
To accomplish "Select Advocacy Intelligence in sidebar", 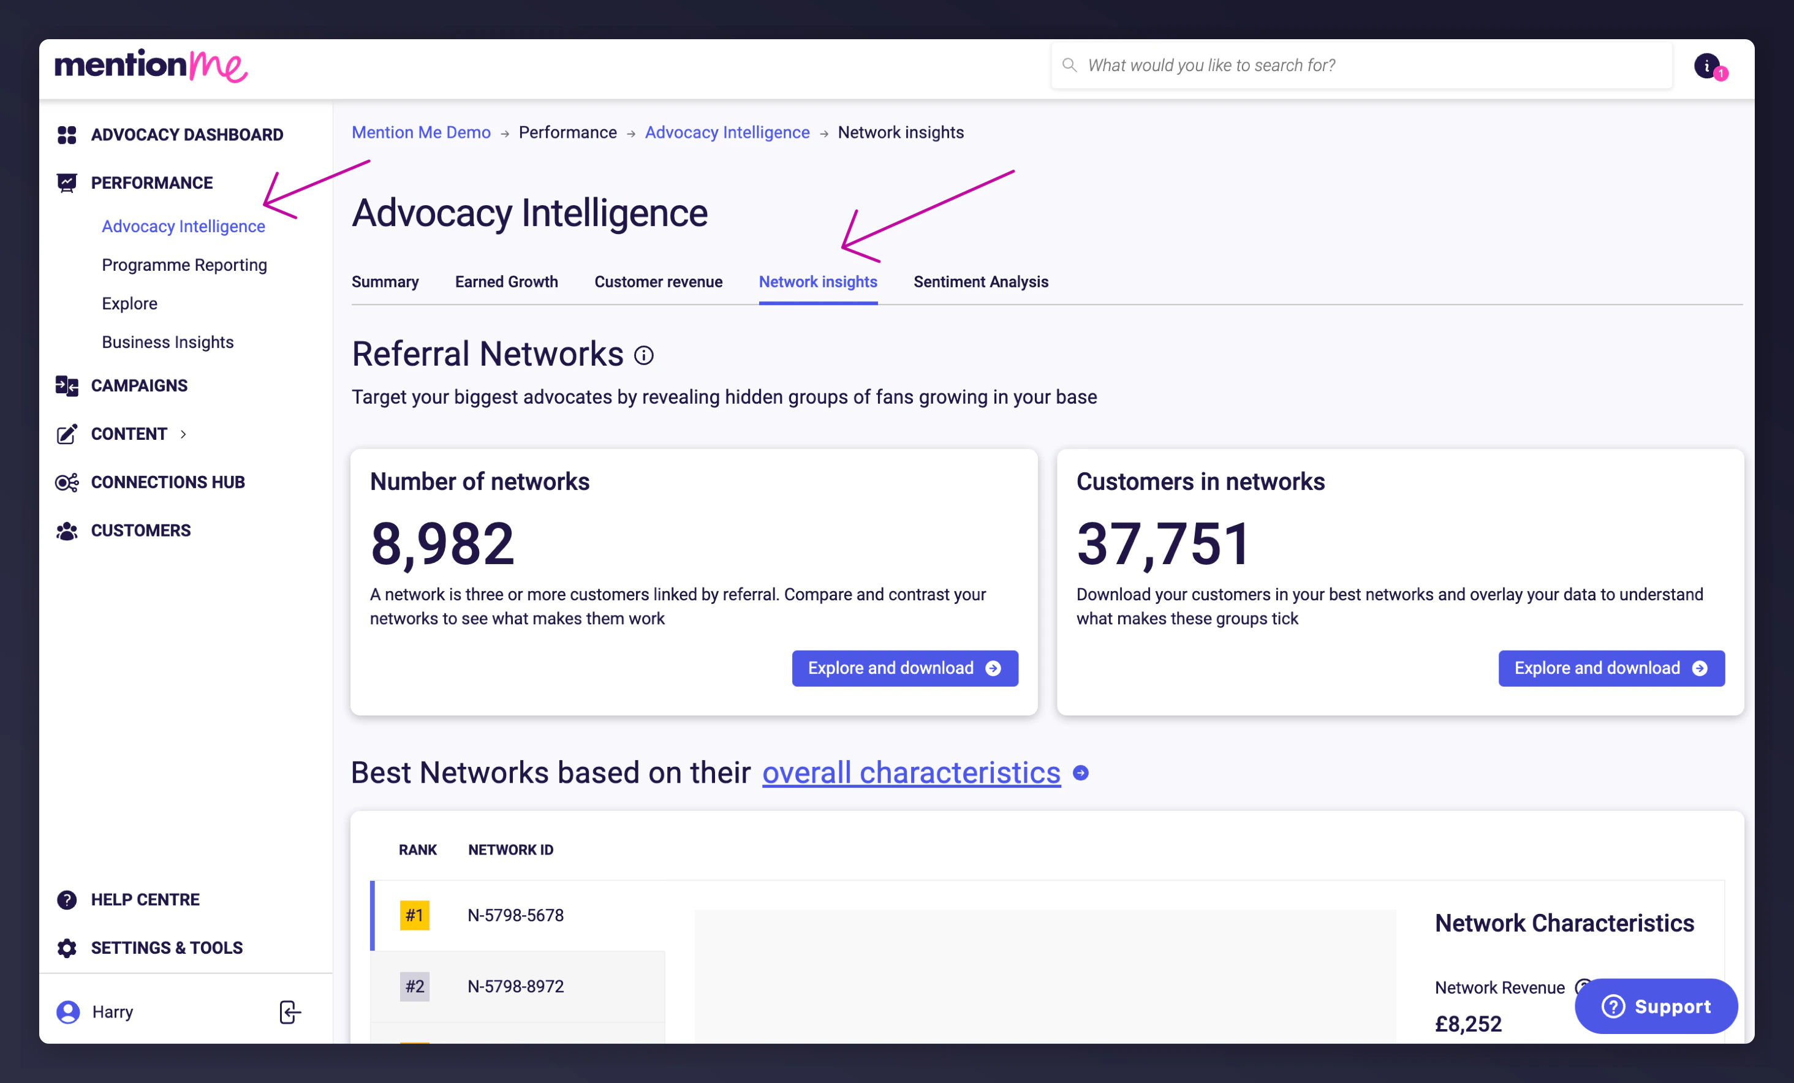I will pos(183,227).
